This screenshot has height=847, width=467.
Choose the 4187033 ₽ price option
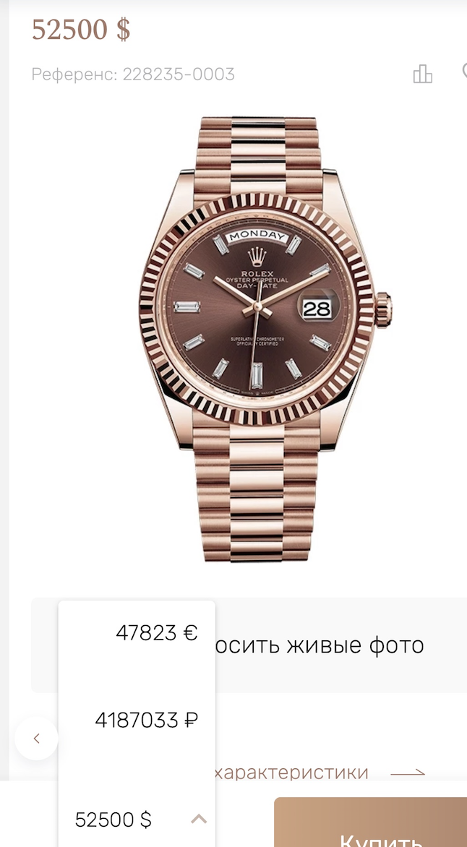pyautogui.click(x=147, y=720)
